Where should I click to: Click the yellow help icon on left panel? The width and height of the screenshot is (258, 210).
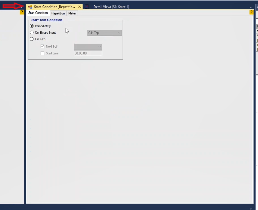pos(22,12)
